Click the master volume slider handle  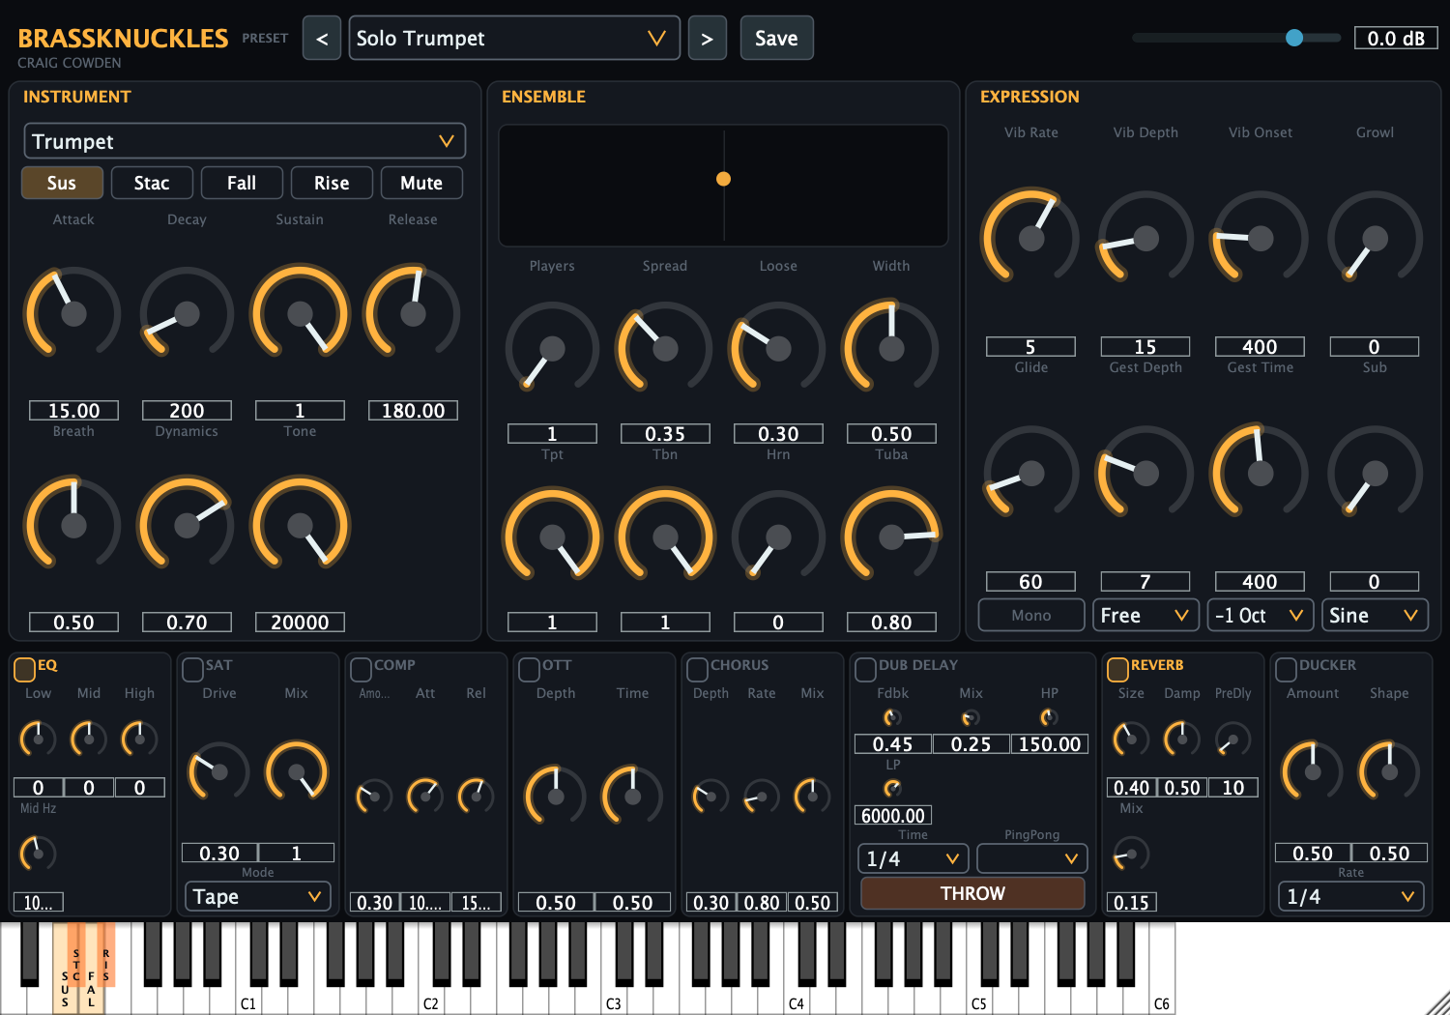click(x=1294, y=38)
